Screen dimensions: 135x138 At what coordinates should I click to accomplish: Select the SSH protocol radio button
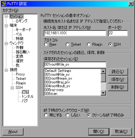click(110, 44)
